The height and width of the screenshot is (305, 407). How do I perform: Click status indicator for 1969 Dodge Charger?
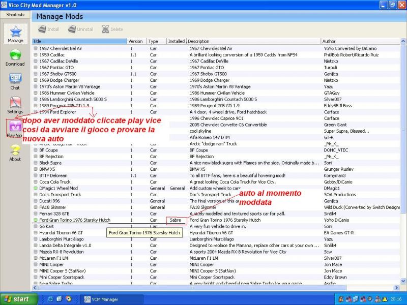[36, 80]
